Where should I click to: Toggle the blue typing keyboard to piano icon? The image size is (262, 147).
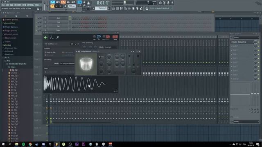[x=80, y=2]
